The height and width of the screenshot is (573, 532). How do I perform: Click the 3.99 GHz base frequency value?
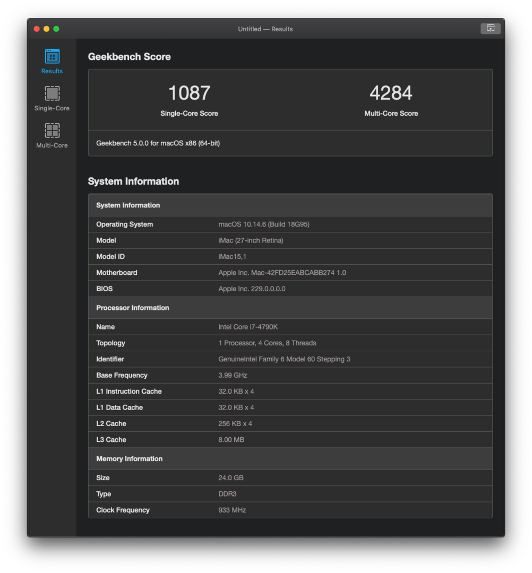(233, 375)
